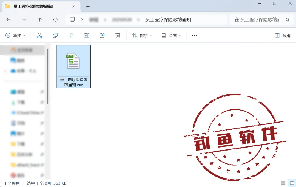This screenshot has width=296, height=187.
Task: Click the 员工医疗保险缴纳通知 breadcrumb segment
Action: click(168, 20)
